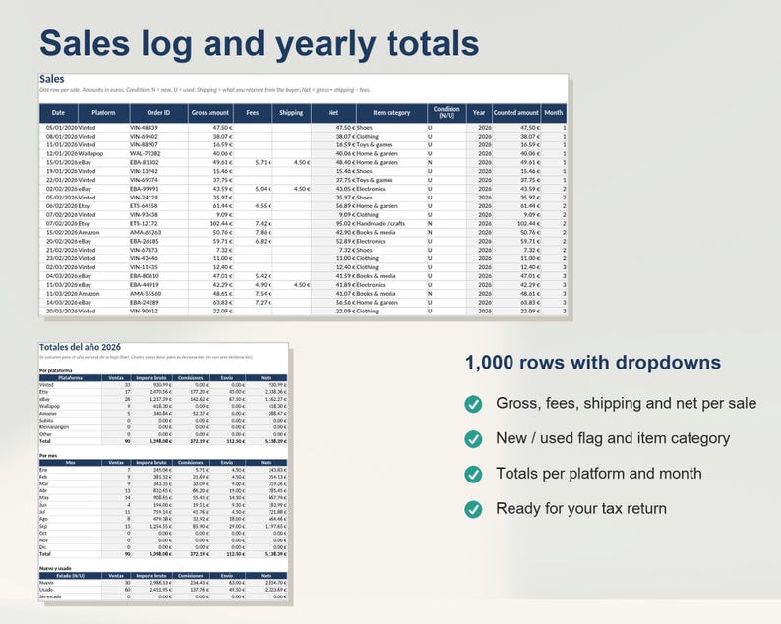The image size is (781, 624).
Task: Click the checkmark icon beside 'Gross, fees, shipping and net per sale'
Action: point(473,404)
